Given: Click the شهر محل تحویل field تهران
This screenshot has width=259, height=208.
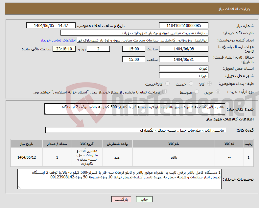Looking at the screenshot, I should (x=183, y=76).
